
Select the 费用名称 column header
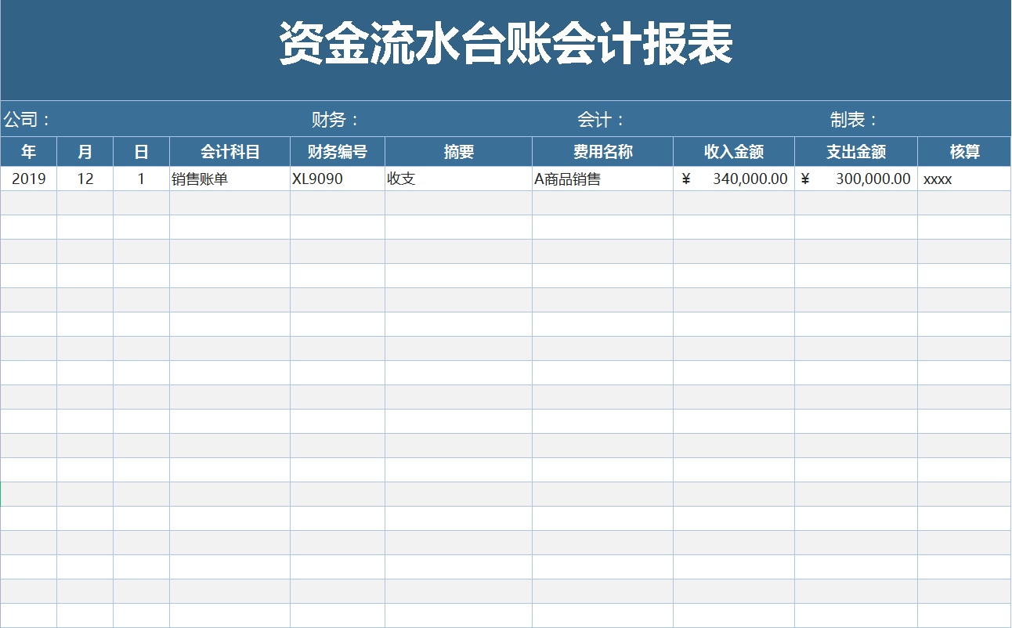pos(603,152)
